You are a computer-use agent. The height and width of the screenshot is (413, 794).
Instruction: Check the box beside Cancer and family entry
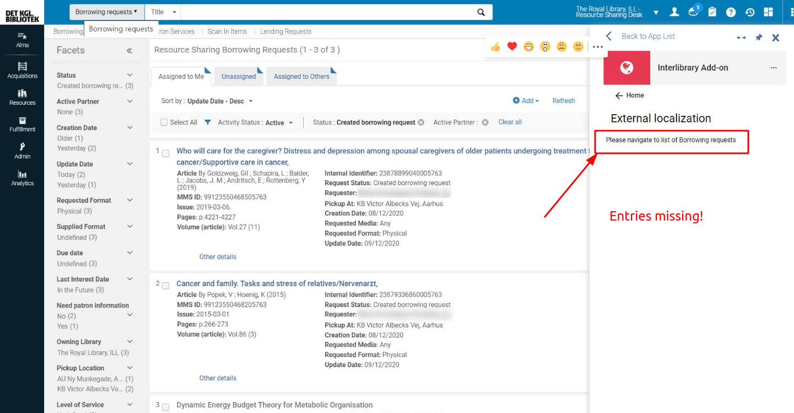click(x=166, y=286)
